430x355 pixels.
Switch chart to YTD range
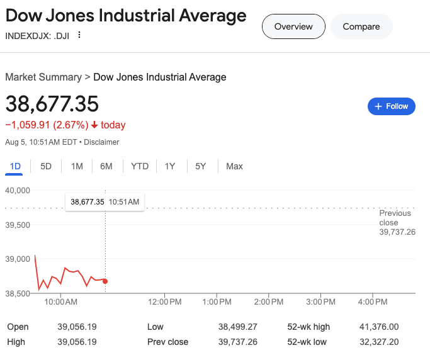pos(140,166)
